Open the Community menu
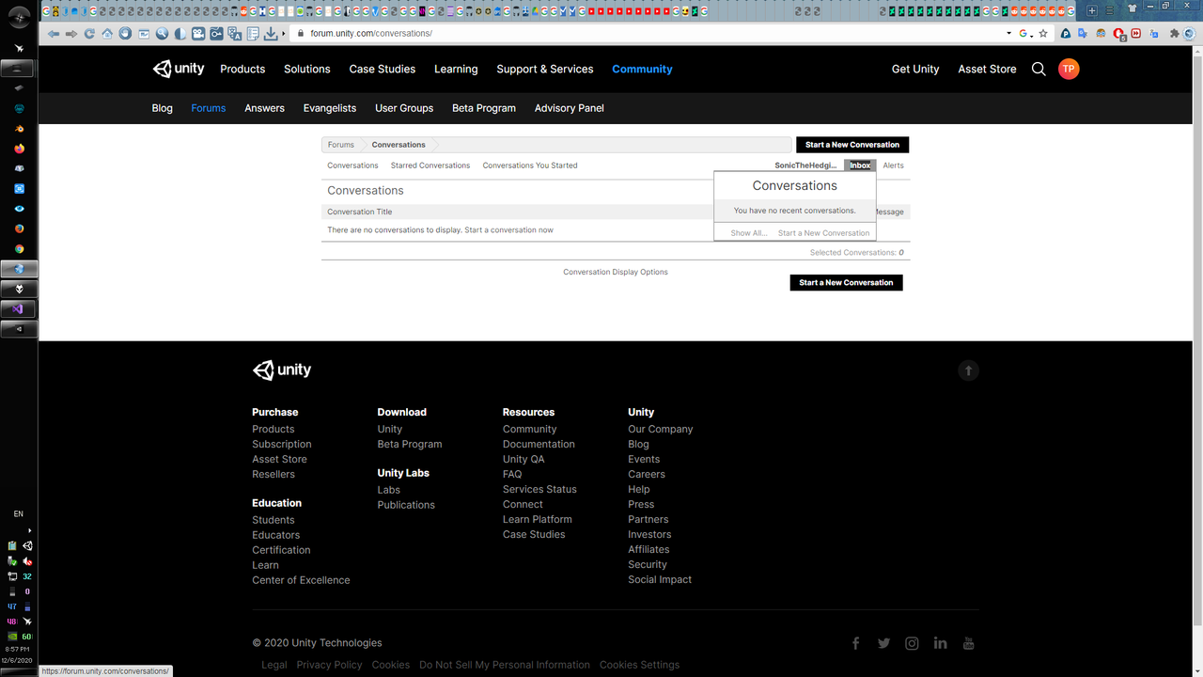Image resolution: width=1203 pixels, height=677 pixels. [x=642, y=69]
